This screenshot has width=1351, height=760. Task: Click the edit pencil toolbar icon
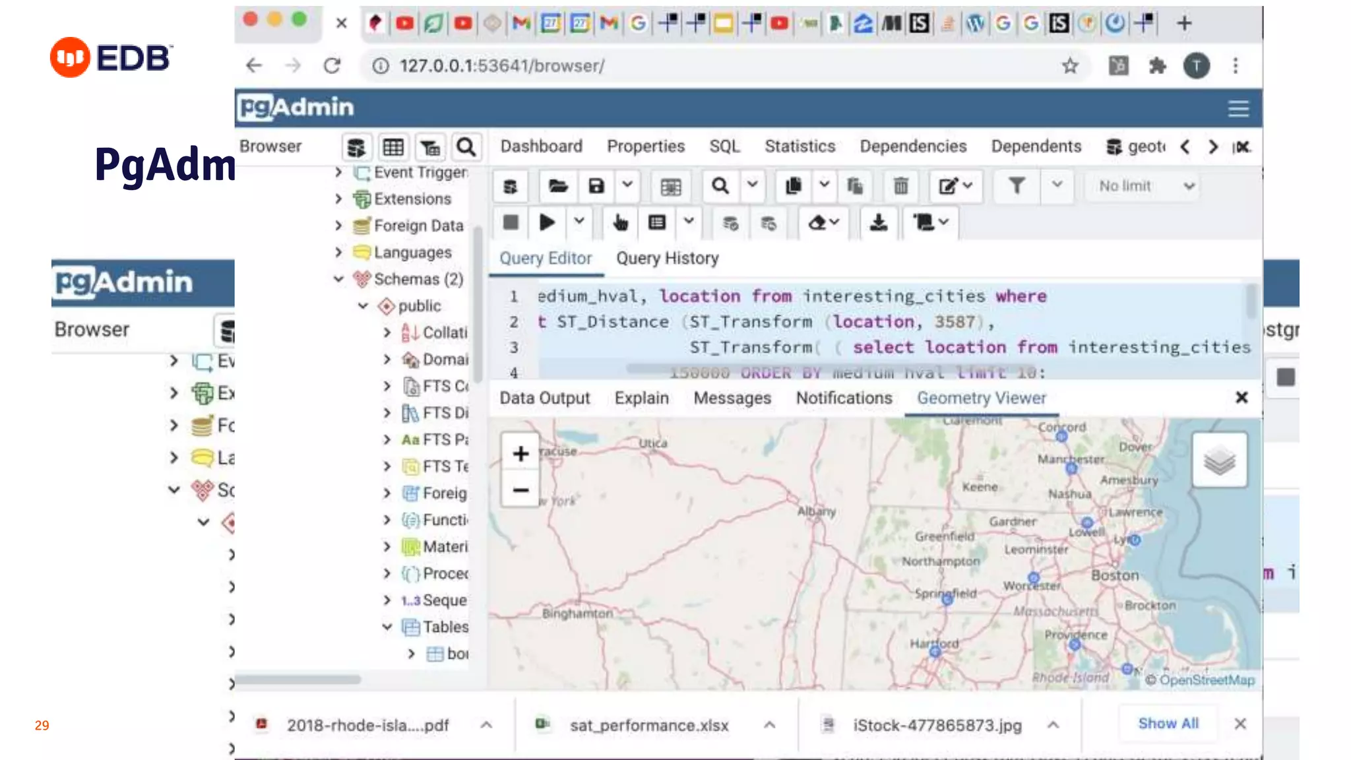[955, 187]
